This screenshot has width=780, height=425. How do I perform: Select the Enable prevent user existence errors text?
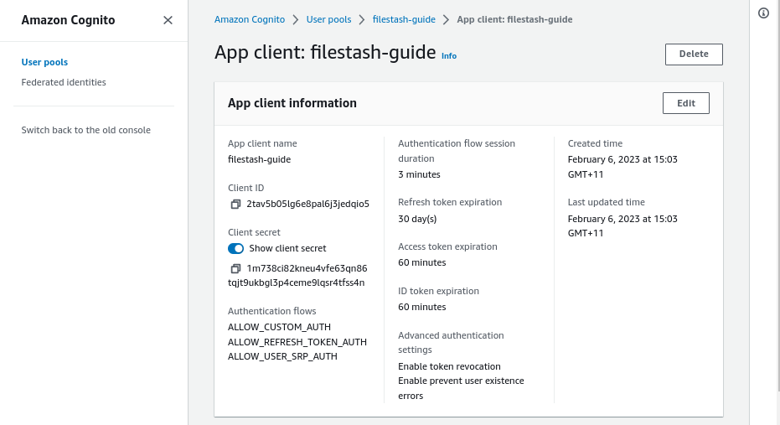point(461,388)
